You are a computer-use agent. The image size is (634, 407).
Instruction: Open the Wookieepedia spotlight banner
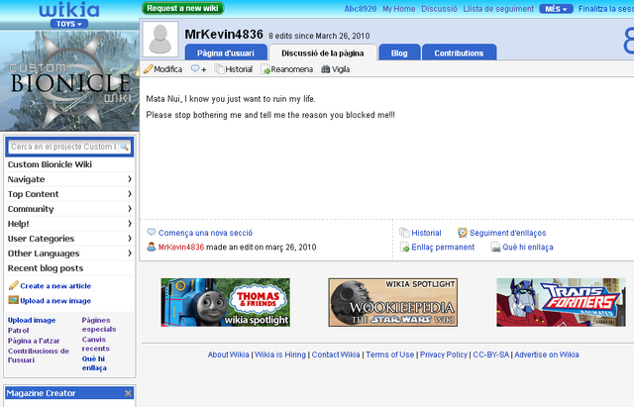[393, 302]
